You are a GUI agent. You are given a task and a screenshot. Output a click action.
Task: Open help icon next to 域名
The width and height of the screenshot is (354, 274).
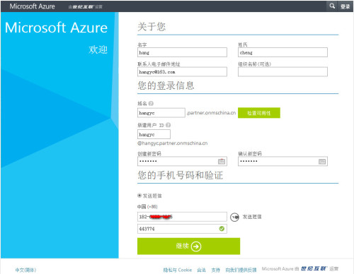tap(151, 103)
